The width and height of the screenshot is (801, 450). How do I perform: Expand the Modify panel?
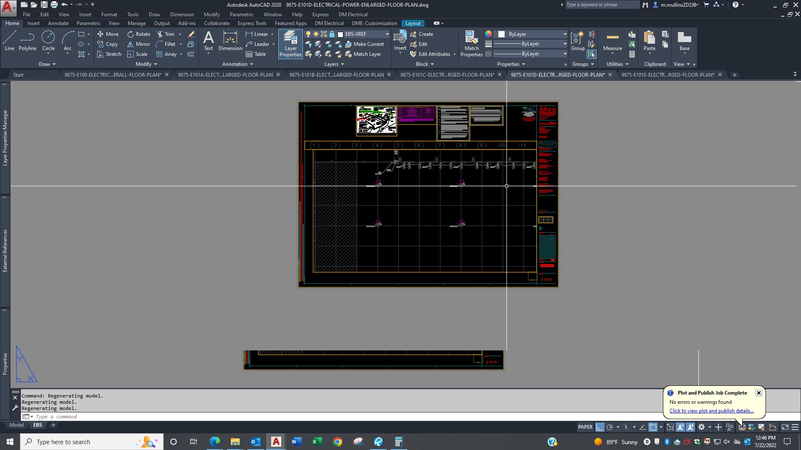(146, 64)
